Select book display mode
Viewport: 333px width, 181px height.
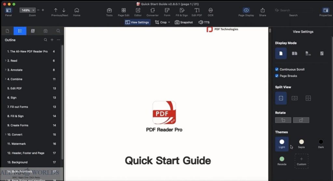click(308, 53)
